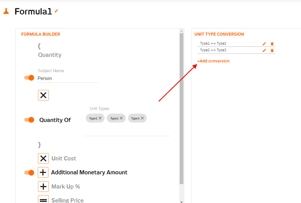Click the Quantity Of label
This screenshot has height=203, width=301.
point(55,120)
